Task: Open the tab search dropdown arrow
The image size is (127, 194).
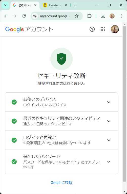Action: click(5, 5)
